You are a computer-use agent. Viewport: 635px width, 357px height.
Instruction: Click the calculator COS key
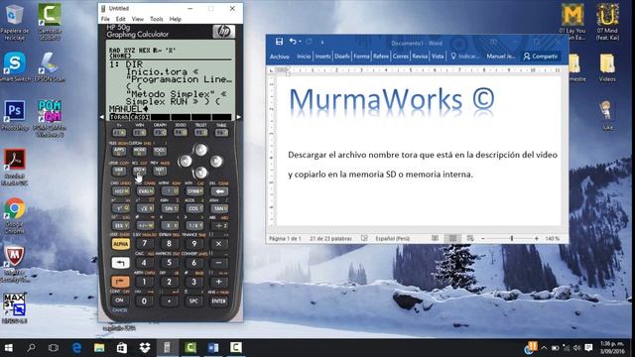click(194, 208)
